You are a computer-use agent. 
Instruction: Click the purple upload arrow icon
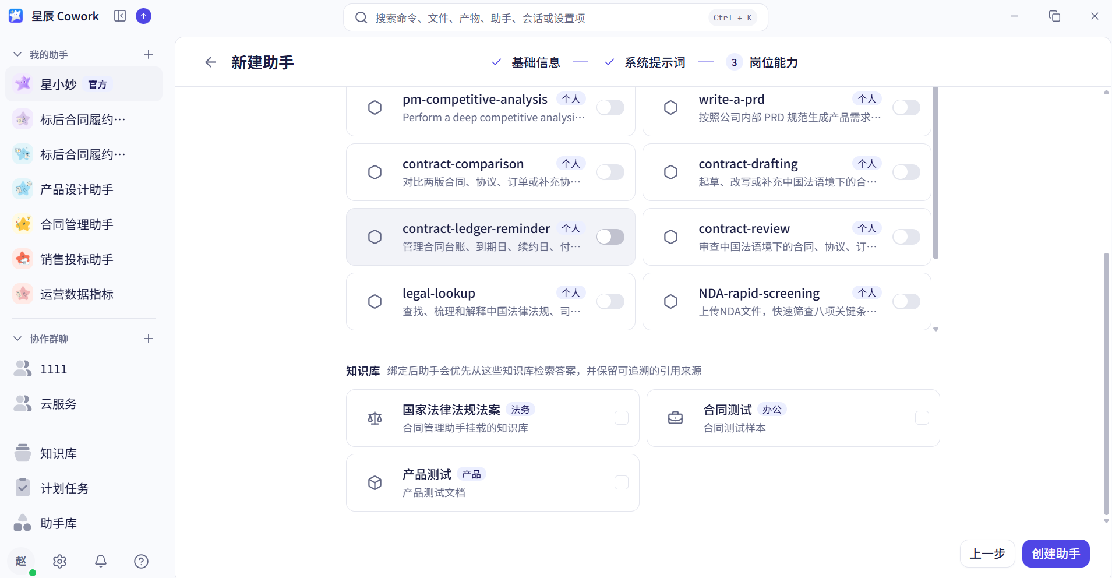pyautogui.click(x=143, y=16)
